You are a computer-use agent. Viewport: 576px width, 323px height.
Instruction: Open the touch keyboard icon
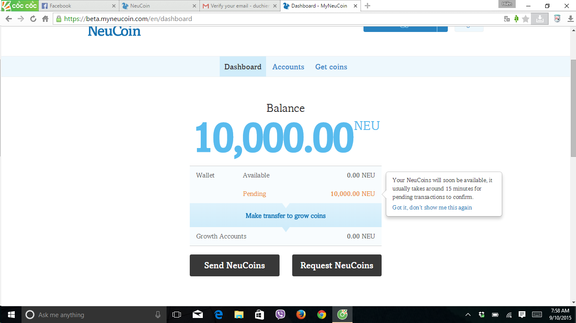537,315
